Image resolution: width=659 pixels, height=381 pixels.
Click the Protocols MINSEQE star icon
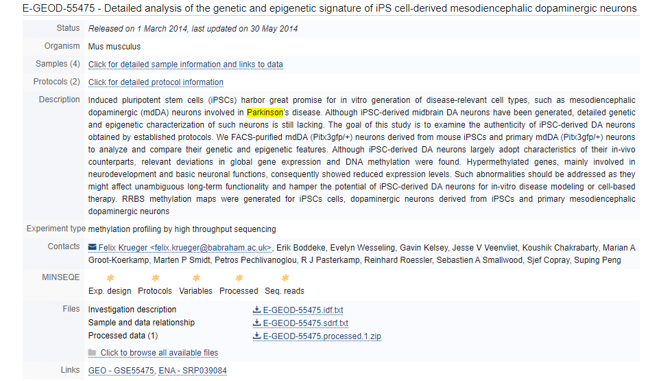156,278
